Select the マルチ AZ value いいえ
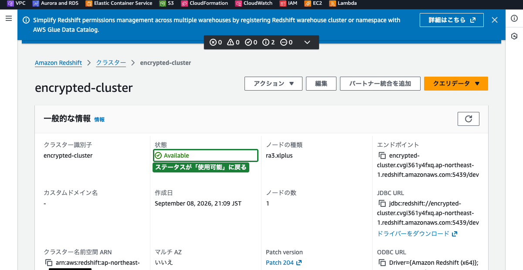The image size is (523, 270). 164,263
